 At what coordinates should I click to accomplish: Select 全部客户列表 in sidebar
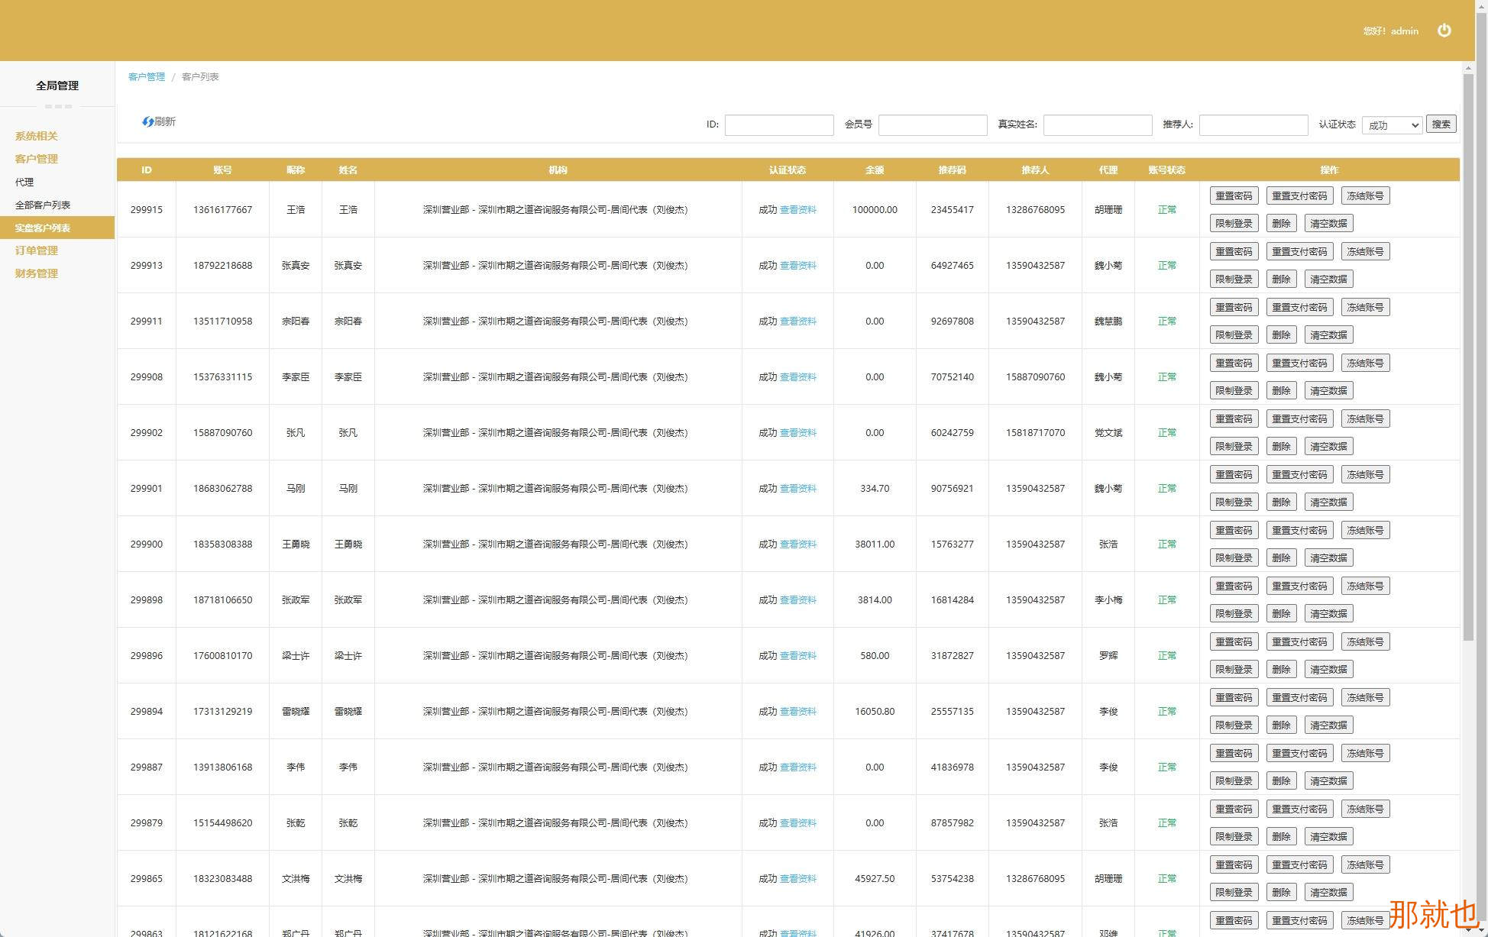coord(43,205)
